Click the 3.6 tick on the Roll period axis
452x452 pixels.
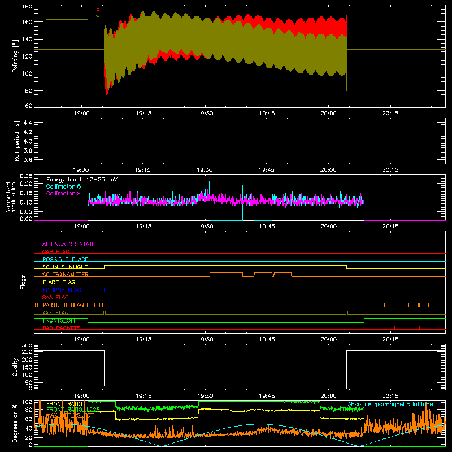pos(28,159)
